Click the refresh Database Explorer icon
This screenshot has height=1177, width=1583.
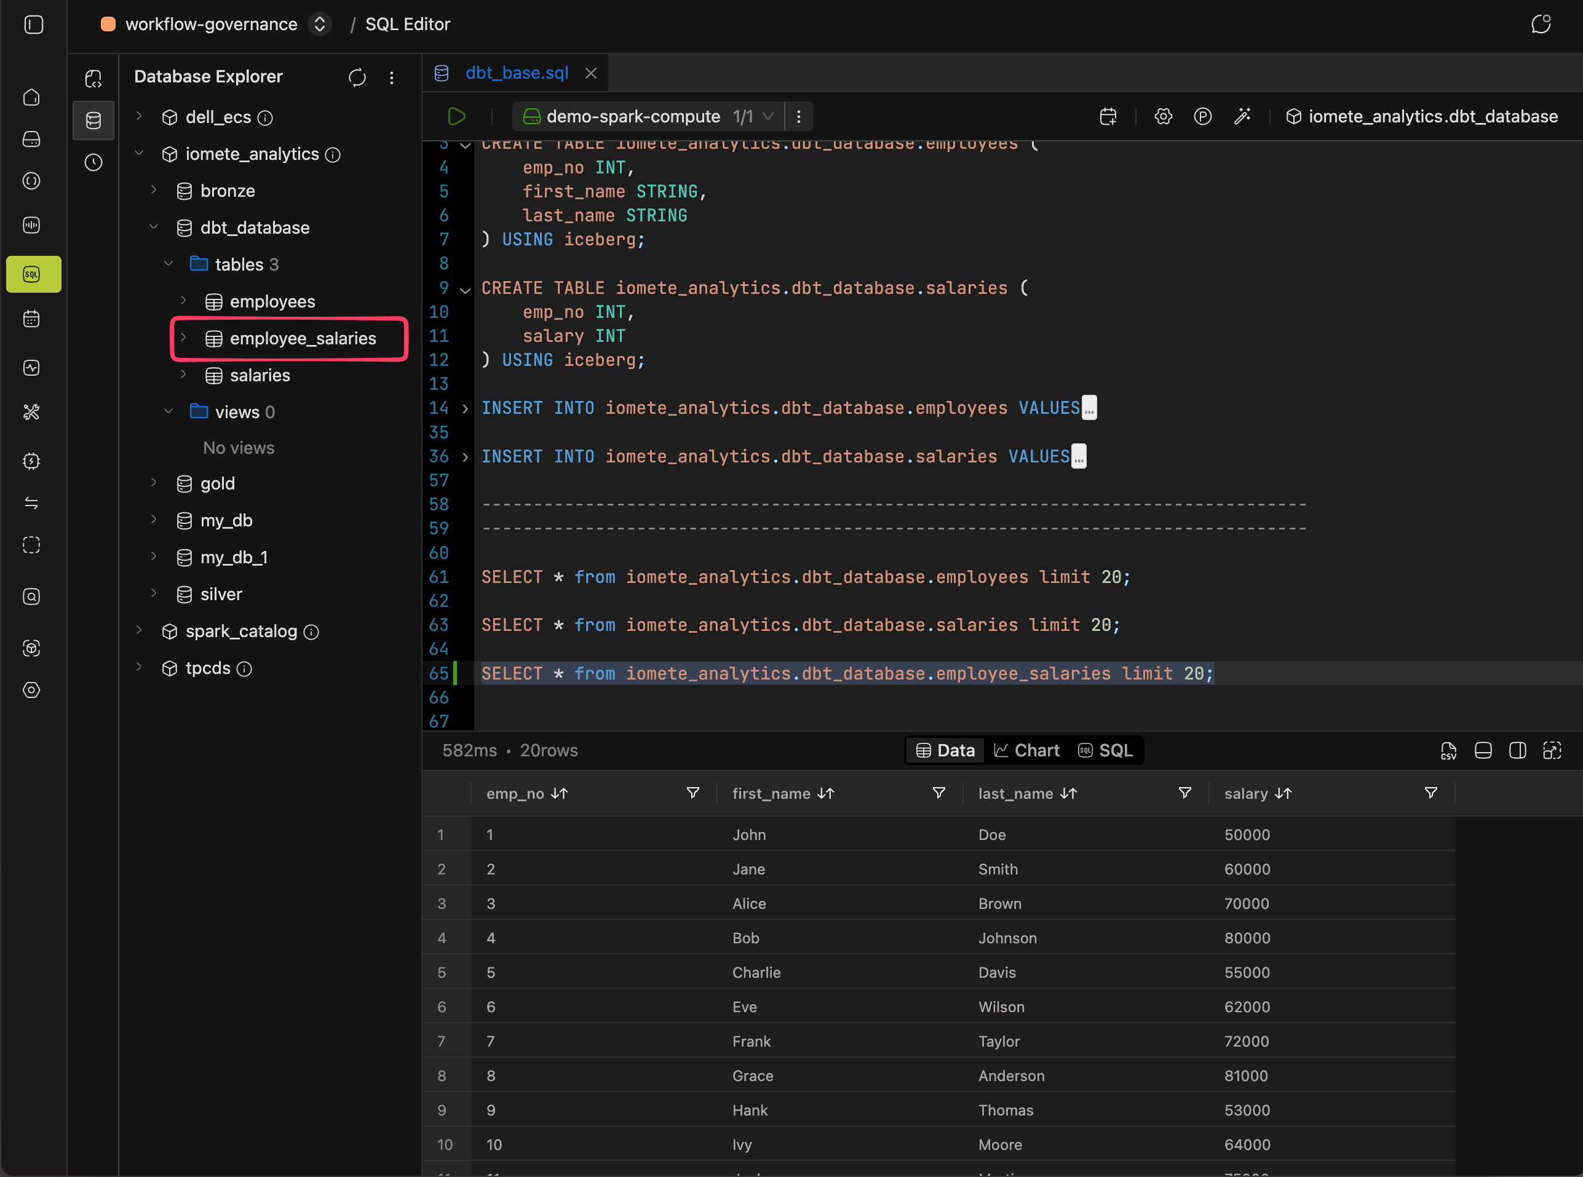(357, 77)
